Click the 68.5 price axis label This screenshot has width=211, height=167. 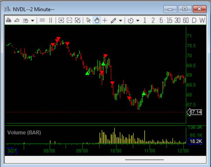pyautogui.click(x=191, y=85)
